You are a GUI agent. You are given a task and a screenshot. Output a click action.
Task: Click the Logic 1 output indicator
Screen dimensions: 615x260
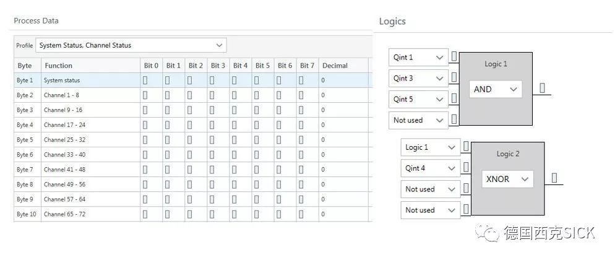(x=542, y=89)
